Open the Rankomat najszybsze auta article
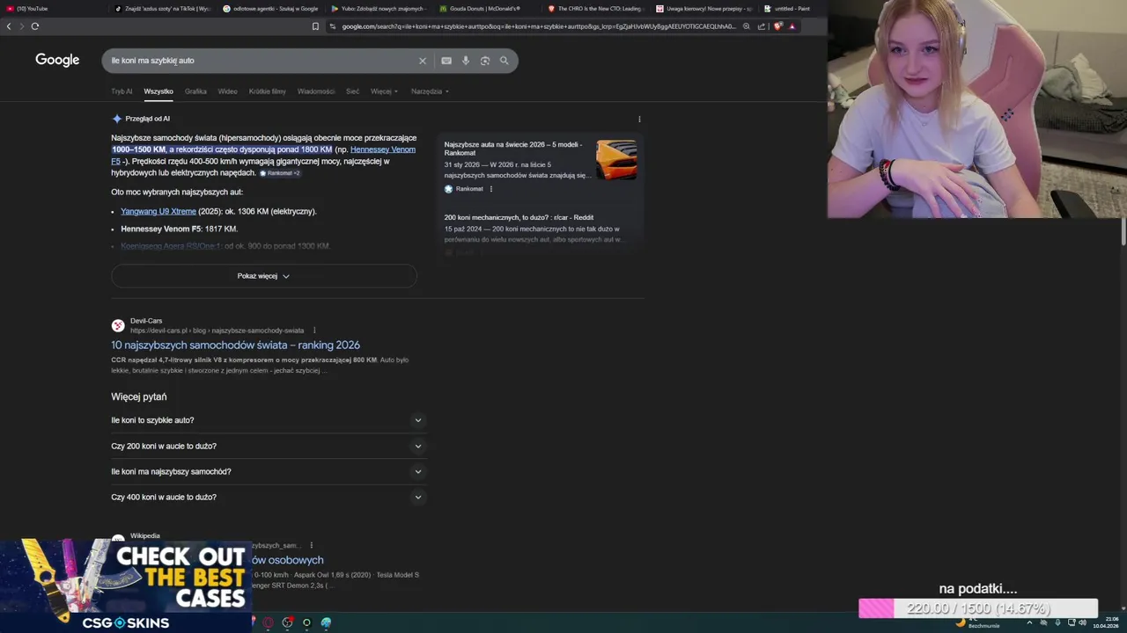Screen dimensions: 1127x633 (515, 149)
